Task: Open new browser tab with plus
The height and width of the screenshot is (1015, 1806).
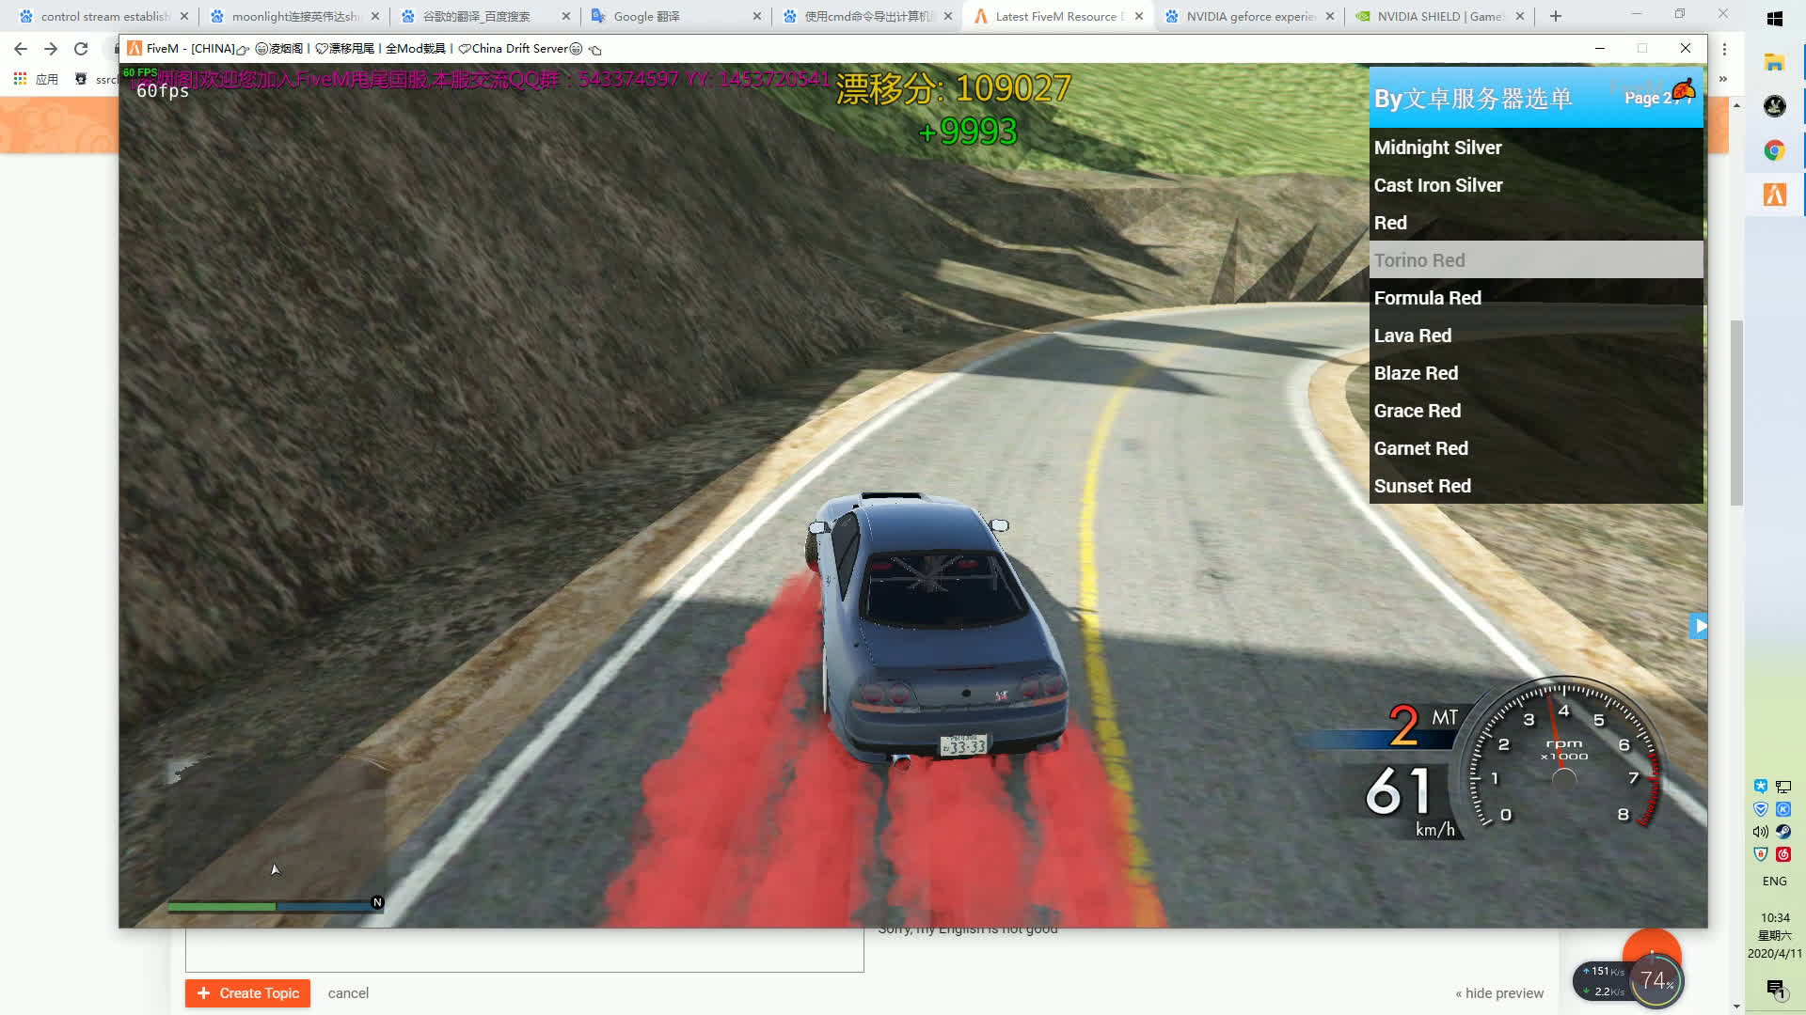Action: (x=1556, y=16)
